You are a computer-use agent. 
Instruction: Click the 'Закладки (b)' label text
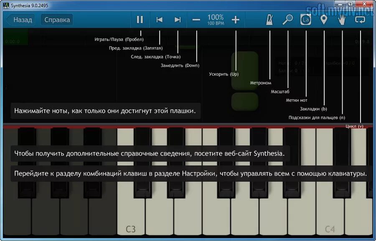313,109
